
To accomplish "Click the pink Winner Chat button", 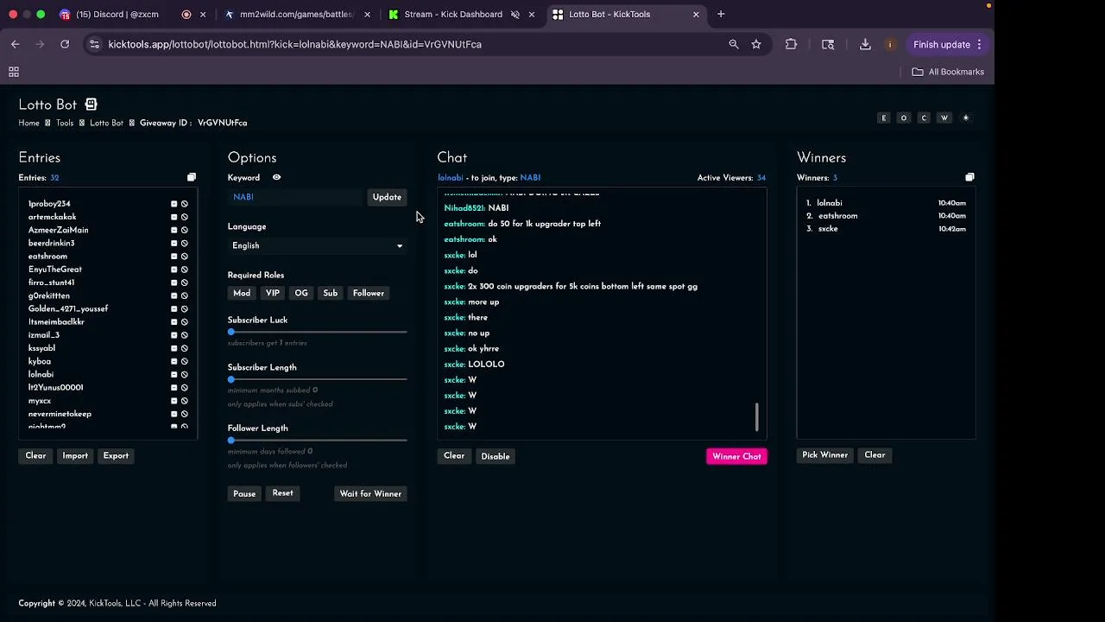I will [736, 456].
